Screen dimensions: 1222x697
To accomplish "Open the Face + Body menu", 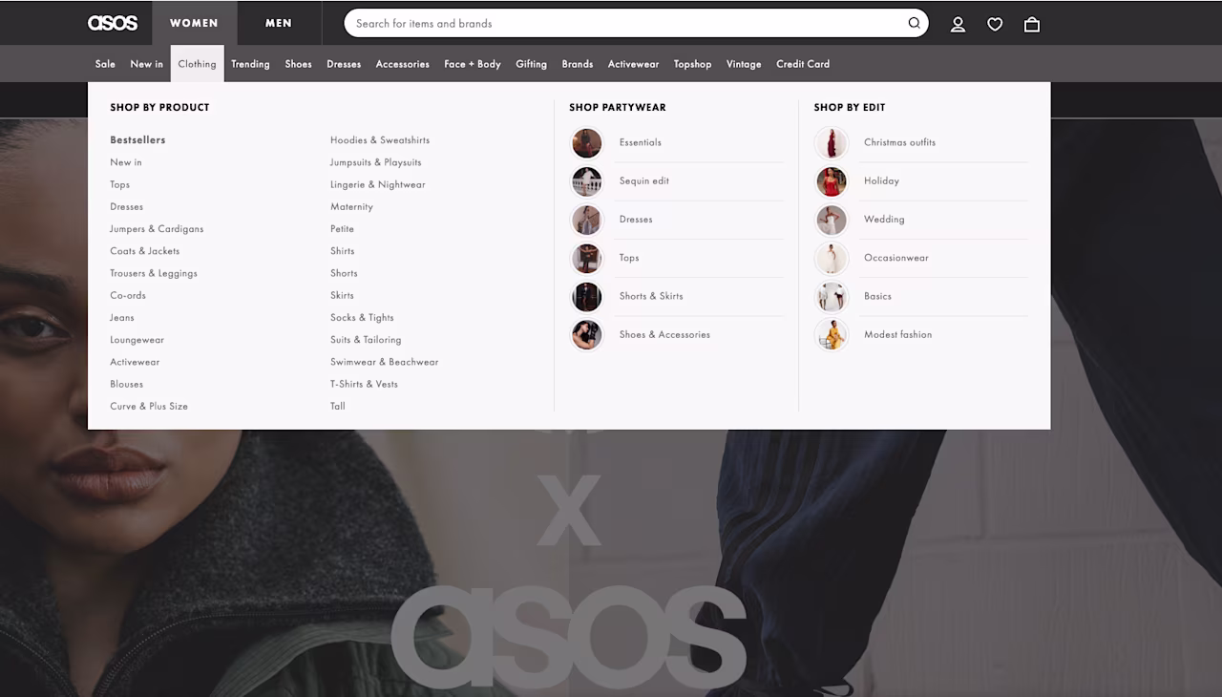I will pyautogui.click(x=473, y=64).
